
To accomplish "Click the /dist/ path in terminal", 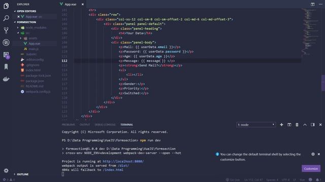I will (123, 165).
